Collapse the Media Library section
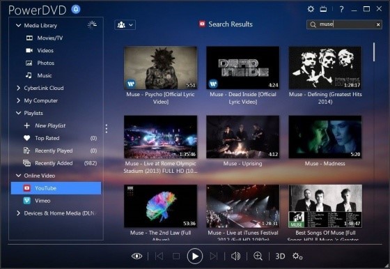 pyautogui.click(x=18, y=25)
